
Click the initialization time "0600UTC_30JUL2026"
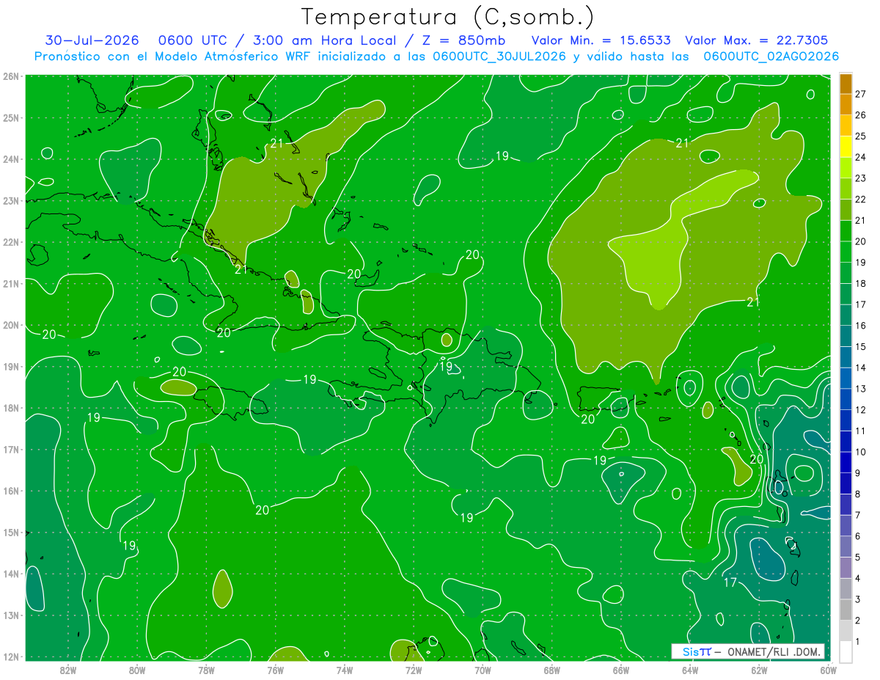coord(499,56)
